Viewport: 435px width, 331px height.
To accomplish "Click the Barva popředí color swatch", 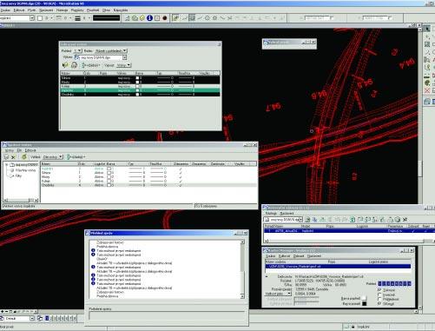I will pos(364,298).
